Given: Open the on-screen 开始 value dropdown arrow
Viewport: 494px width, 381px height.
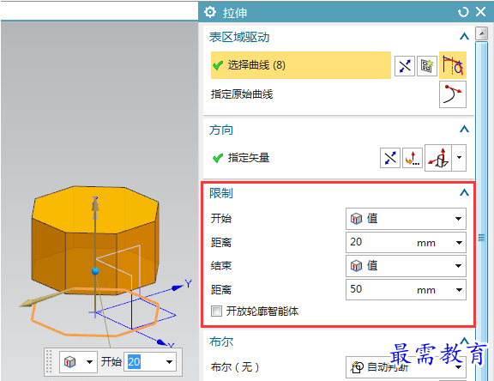Looking at the screenshot, I should tap(170, 362).
